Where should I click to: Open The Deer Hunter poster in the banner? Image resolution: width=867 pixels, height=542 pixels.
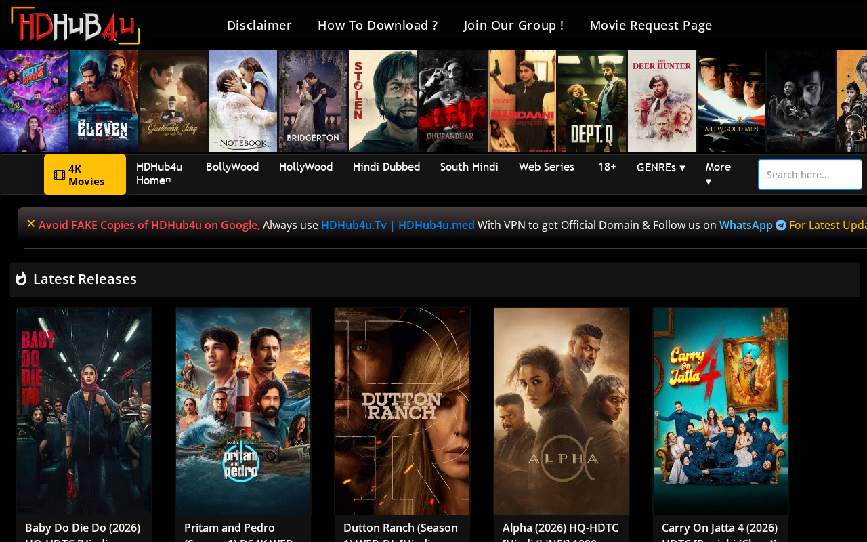coord(662,101)
